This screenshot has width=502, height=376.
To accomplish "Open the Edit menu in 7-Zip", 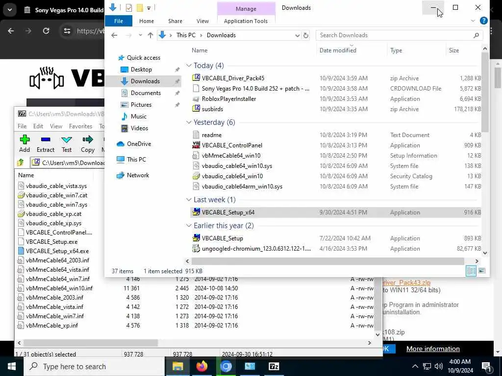I will [38, 126].
